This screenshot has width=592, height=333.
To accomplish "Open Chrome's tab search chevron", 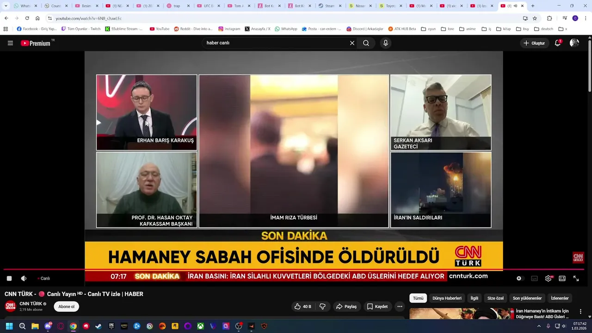I will [6, 6].
